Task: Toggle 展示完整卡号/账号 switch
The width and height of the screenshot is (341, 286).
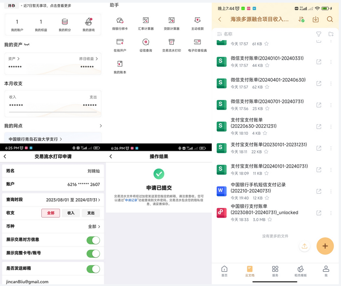Action: tap(93, 254)
